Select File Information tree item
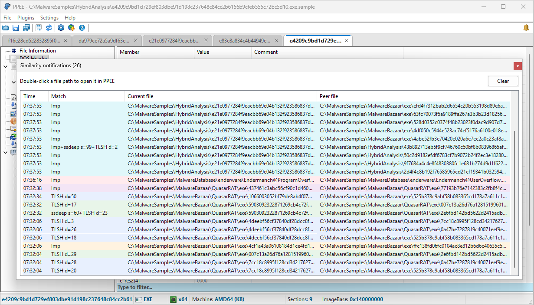534x305 pixels. [x=38, y=51]
